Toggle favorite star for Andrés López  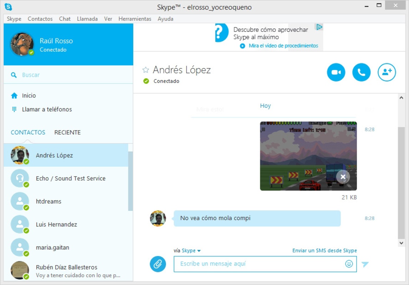[146, 70]
